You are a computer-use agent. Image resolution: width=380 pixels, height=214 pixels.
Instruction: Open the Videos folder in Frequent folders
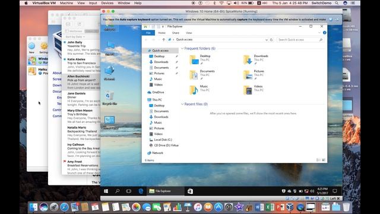pos(253,90)
